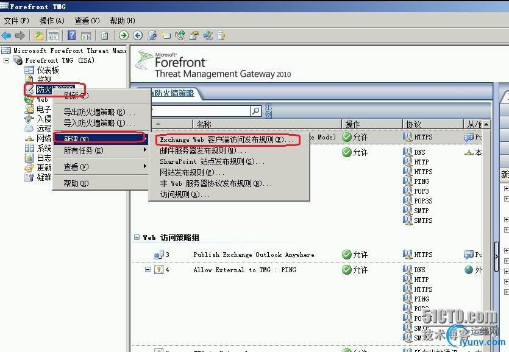Image resolution: width=509 pixels, height=352 pixels.
Task: Open the 帮助(H) menu in menu bar
Action: point(123,21)
